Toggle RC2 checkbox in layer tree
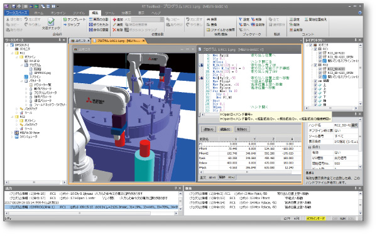Screen dimensions: 377x238 pyautogui.click(x=315, y=65)
